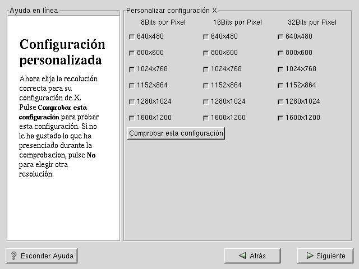The width and height of the screenshot is (359, 269).
Task: Check 1600x1200 in the 32Bits column
Action: 280,118
